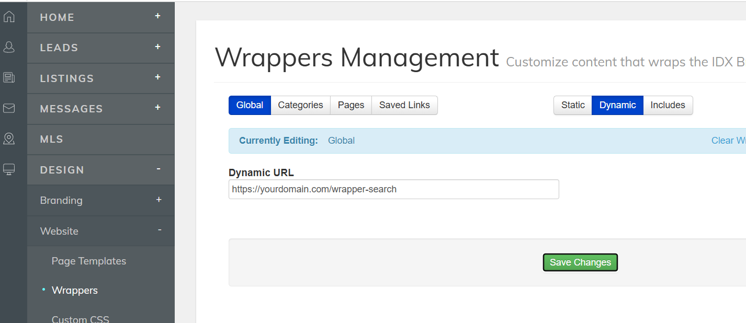Screen dimensions: 746x323
Task: Select the Pages tab
Action: click(351, 105)
